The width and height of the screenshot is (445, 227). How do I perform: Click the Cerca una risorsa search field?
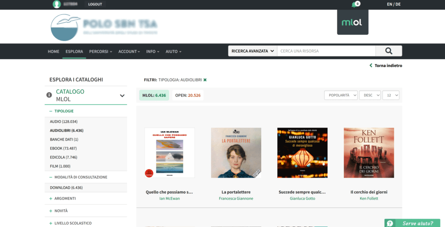point(326,51)
